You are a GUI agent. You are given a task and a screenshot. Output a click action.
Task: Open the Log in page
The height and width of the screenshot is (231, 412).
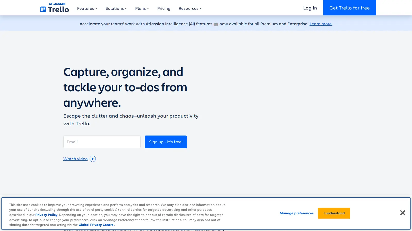[x=310, y=8]
